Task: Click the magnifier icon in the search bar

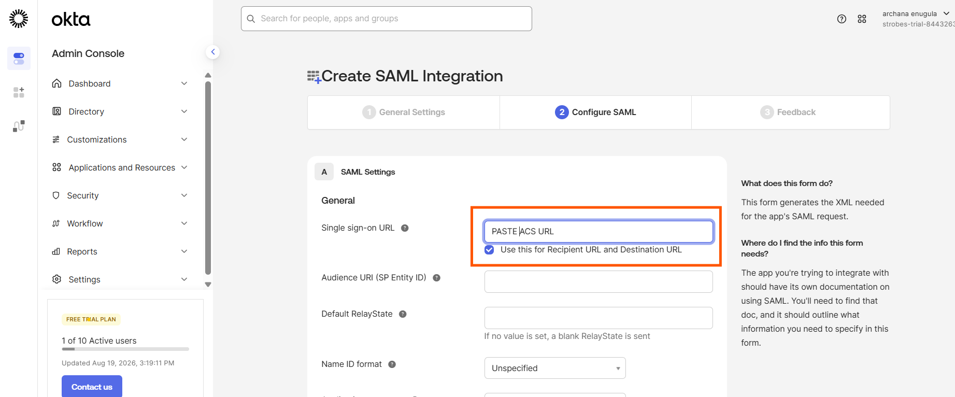Action: click(251, 19)
